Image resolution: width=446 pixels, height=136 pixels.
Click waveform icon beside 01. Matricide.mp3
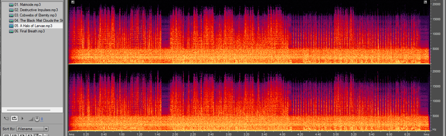click(11, 5)
